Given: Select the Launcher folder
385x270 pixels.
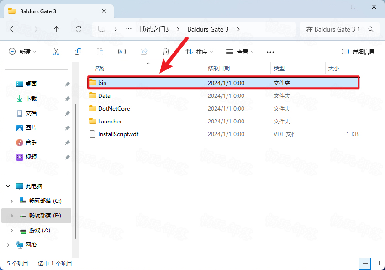Looking at the screenshot, I should (223, 122).
